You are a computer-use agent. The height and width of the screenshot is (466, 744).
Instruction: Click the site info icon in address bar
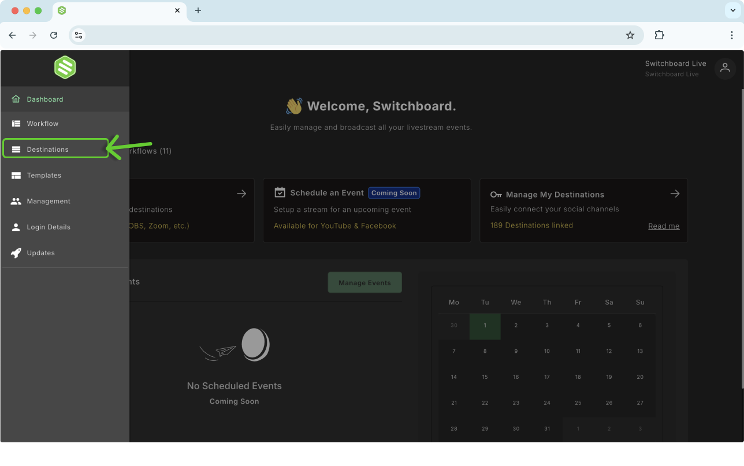click(x=79, y=35)
